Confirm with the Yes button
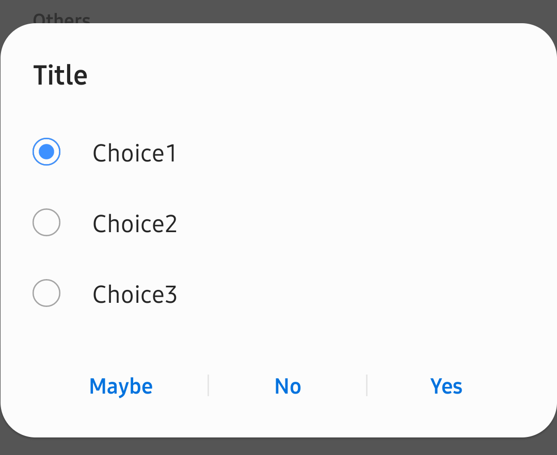557x455 pixels. (446, 386)
